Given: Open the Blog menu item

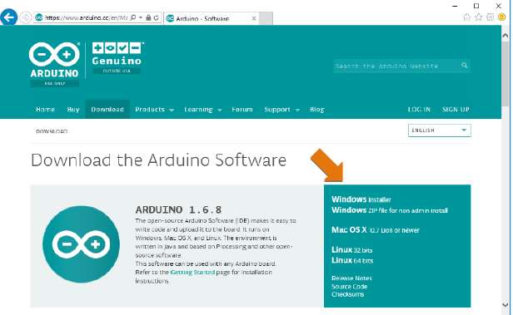Looking at the screenshot, I should pos(317,110).
